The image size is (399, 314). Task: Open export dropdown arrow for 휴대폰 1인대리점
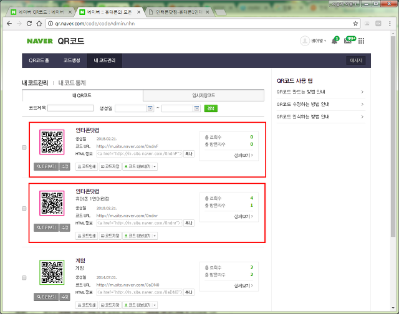pyautogui.click(x=155, y=236)
